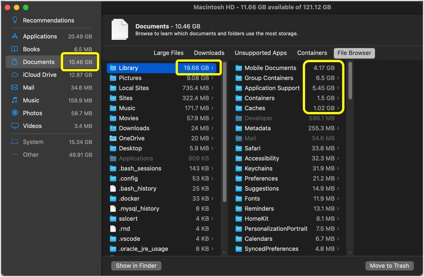424x277 pixels.
Task: Click left column resize handle at bottom
Action: [x=224, y=252]
